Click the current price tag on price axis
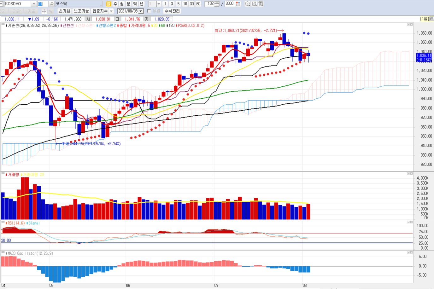This screenshot has height=289, width=434. pyautogui.click(x=424, y=57)
